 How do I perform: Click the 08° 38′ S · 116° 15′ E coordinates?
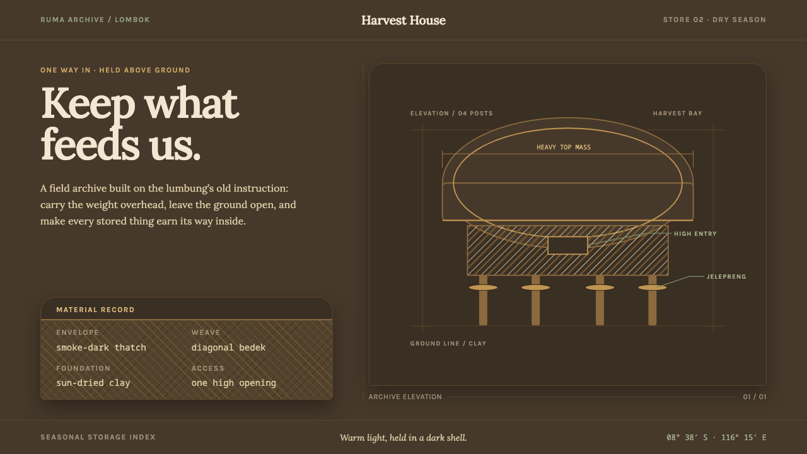(716, 437)
